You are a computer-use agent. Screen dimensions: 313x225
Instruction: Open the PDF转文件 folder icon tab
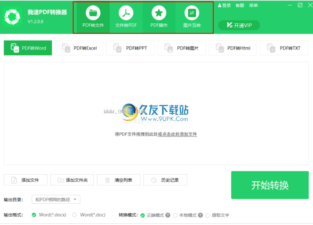coord(93,13)
